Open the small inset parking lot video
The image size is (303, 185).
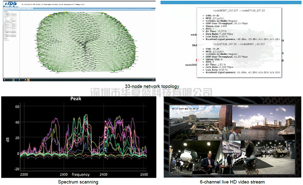click(231, 147)
